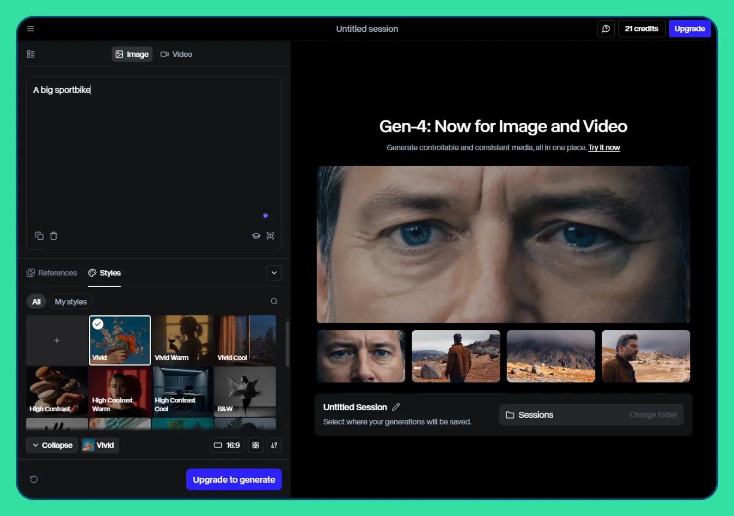Viewport: 734px width, 516px height.
Task: Search styles with magnifier icon
Action: [x=274, y=301]
